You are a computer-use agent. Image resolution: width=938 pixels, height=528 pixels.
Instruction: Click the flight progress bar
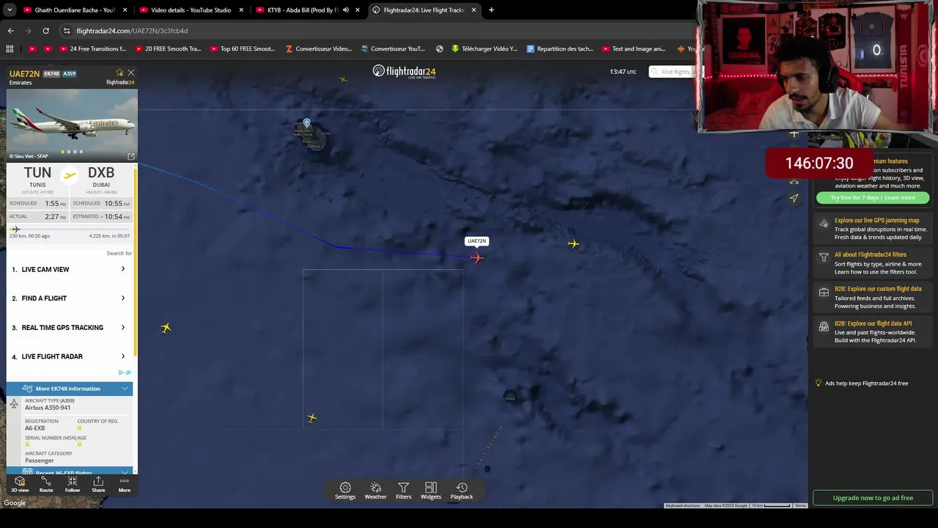tap(71, 230)
